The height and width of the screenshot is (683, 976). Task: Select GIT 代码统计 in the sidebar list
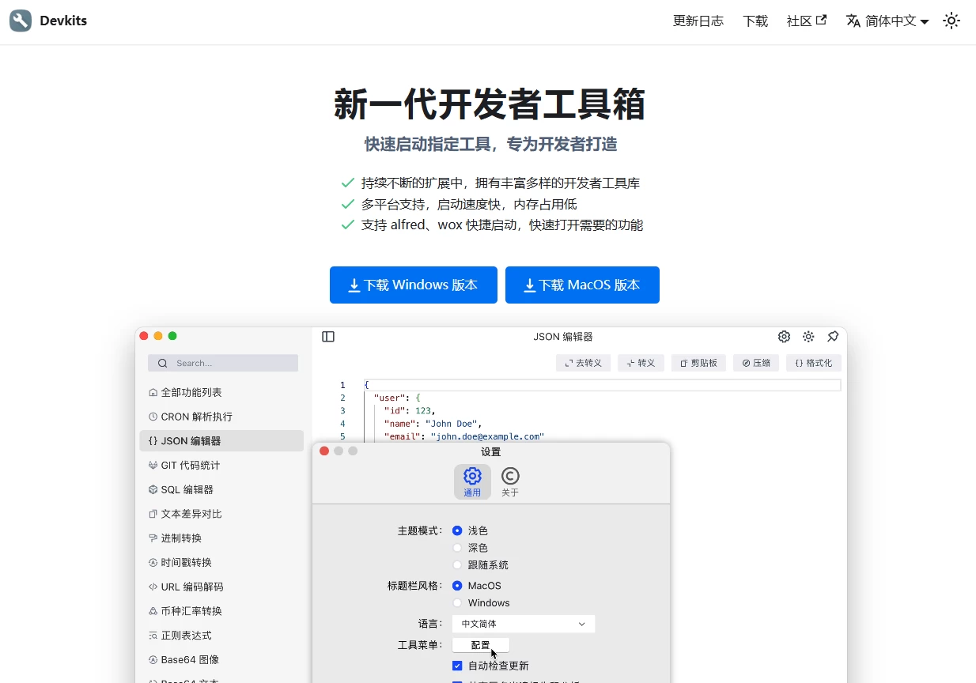[190, 466]
